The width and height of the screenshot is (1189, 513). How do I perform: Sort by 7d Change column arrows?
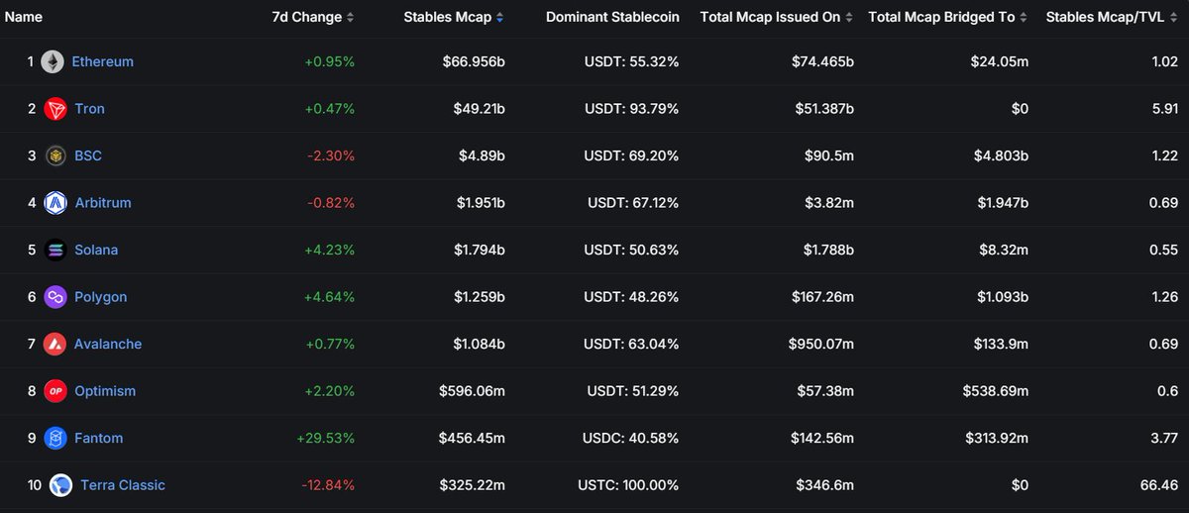coord(350,18)
